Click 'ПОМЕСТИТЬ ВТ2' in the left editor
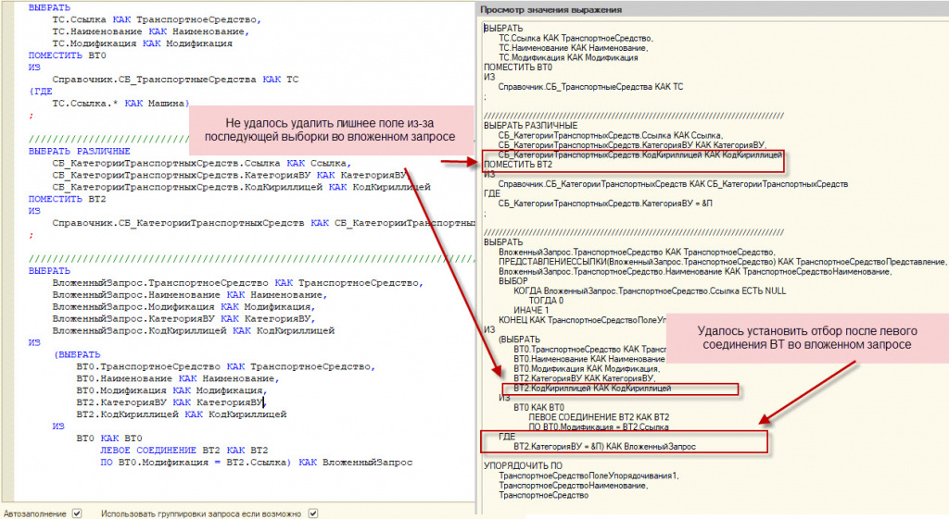Screen dimensions: 949x519 pos(67,199)
